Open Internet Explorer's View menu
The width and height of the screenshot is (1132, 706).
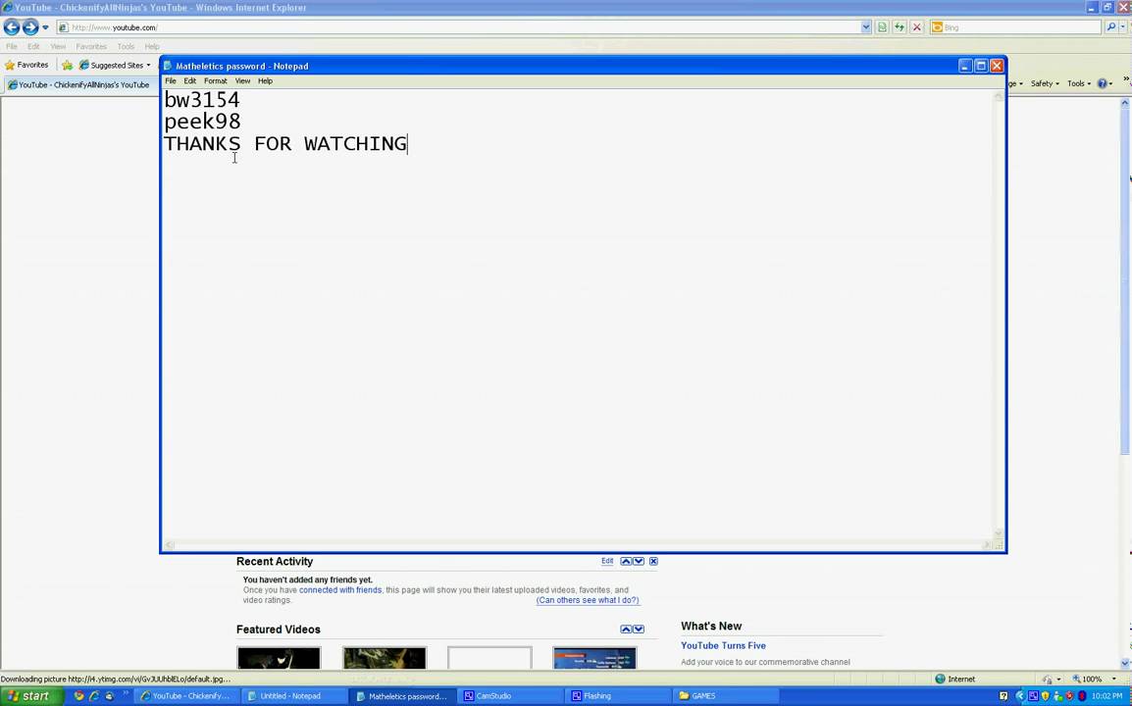point(58,46)
